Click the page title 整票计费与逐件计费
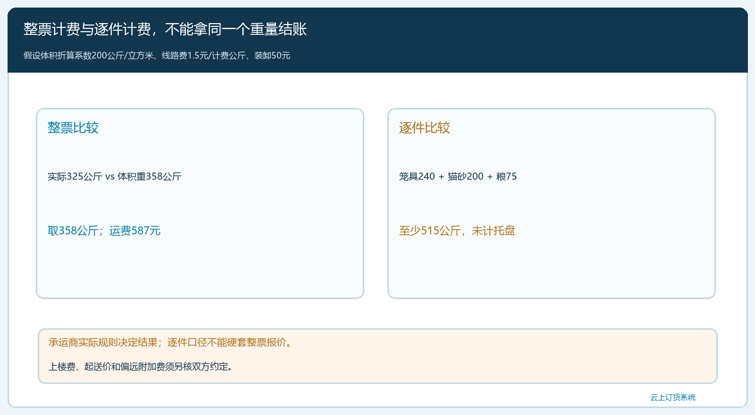755x415 pixels. (165, 29)
